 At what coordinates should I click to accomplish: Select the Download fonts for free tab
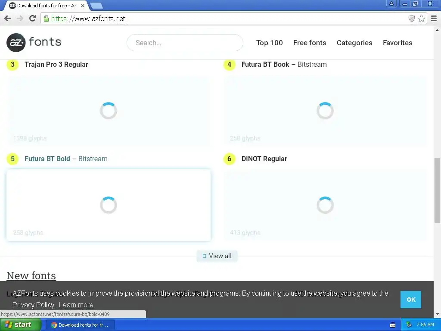47,6
